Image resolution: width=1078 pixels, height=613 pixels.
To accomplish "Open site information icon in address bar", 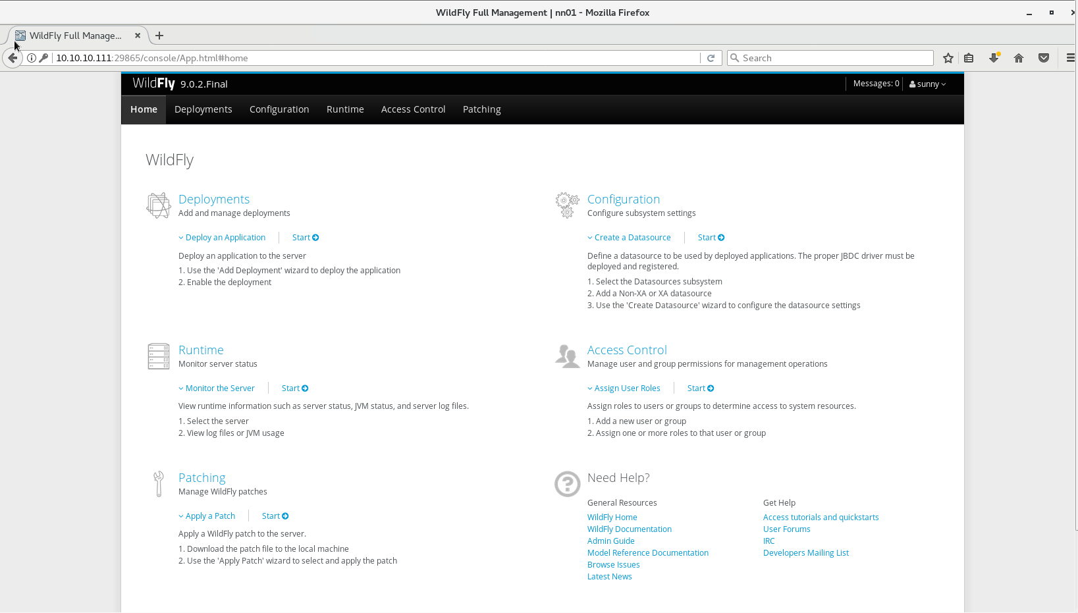I will (x=32, y=58).
